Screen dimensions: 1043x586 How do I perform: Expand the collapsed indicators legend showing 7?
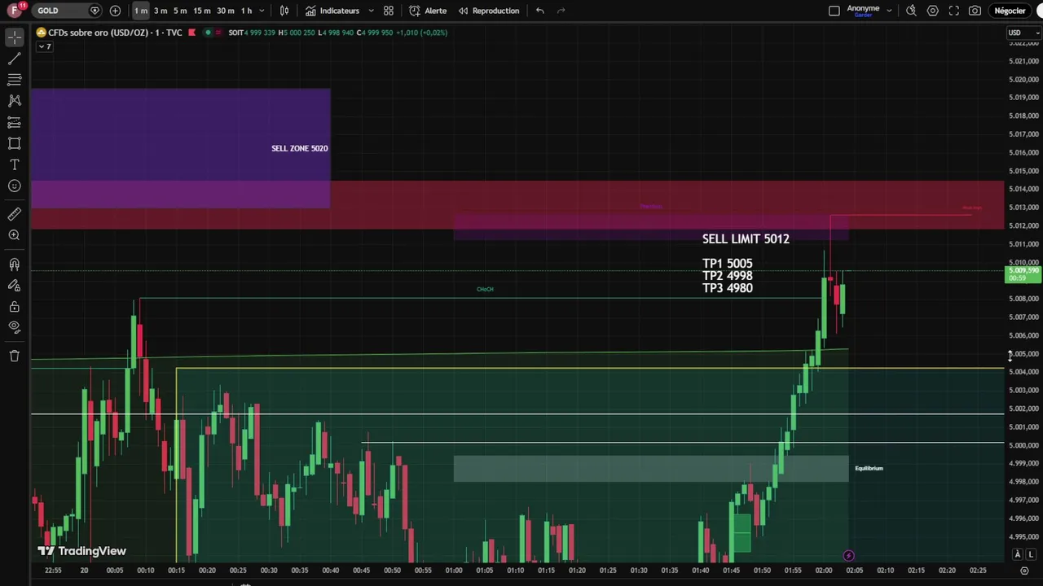point(44,46)
